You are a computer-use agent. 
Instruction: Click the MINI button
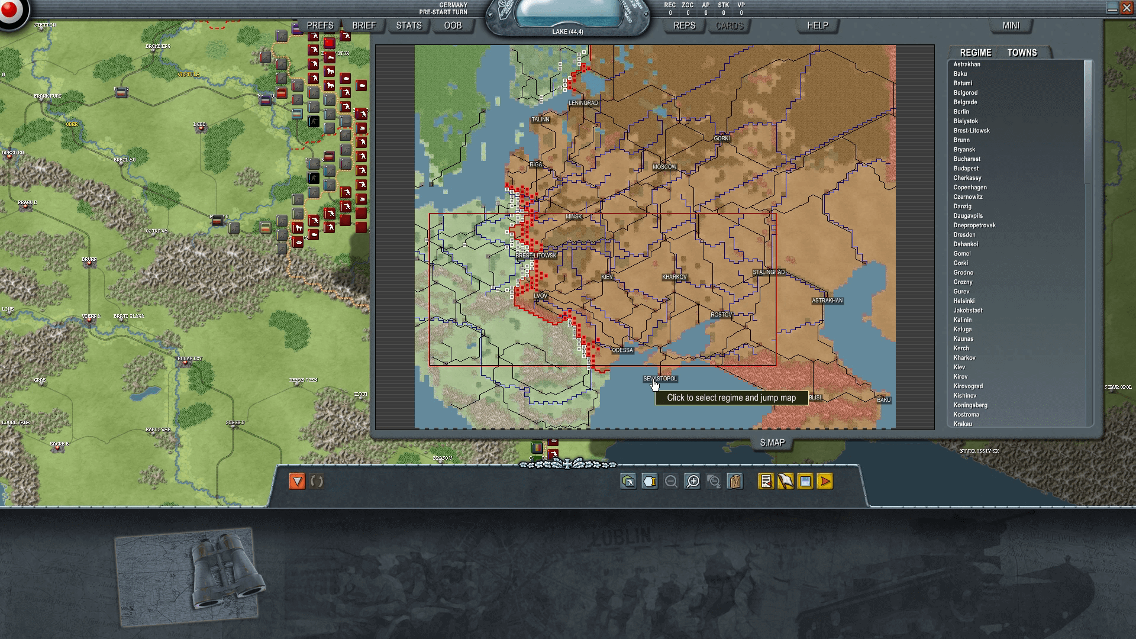(1011, 25)
